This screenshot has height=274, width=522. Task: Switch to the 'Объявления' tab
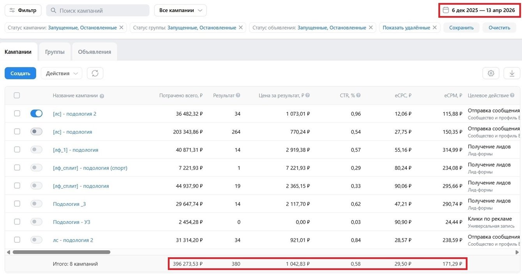pos(94,52)
